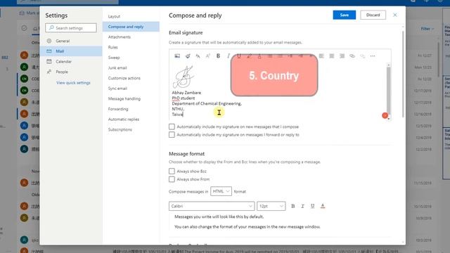Enable signature on new messages I compose
Viewport: 450px width, 253px height.
[x=172, y=126]
